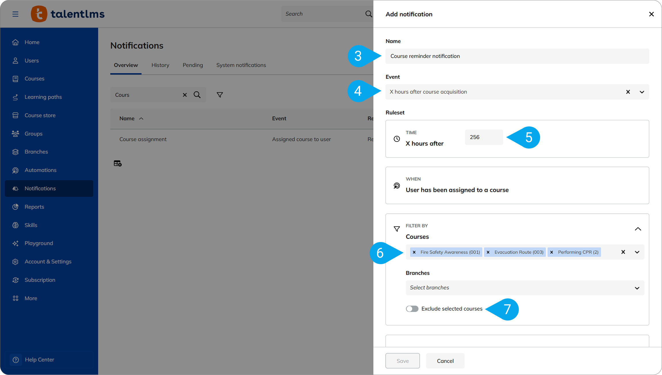The image size is (662, 375).
Task: Click the Save button
Action: click(403, 361)
